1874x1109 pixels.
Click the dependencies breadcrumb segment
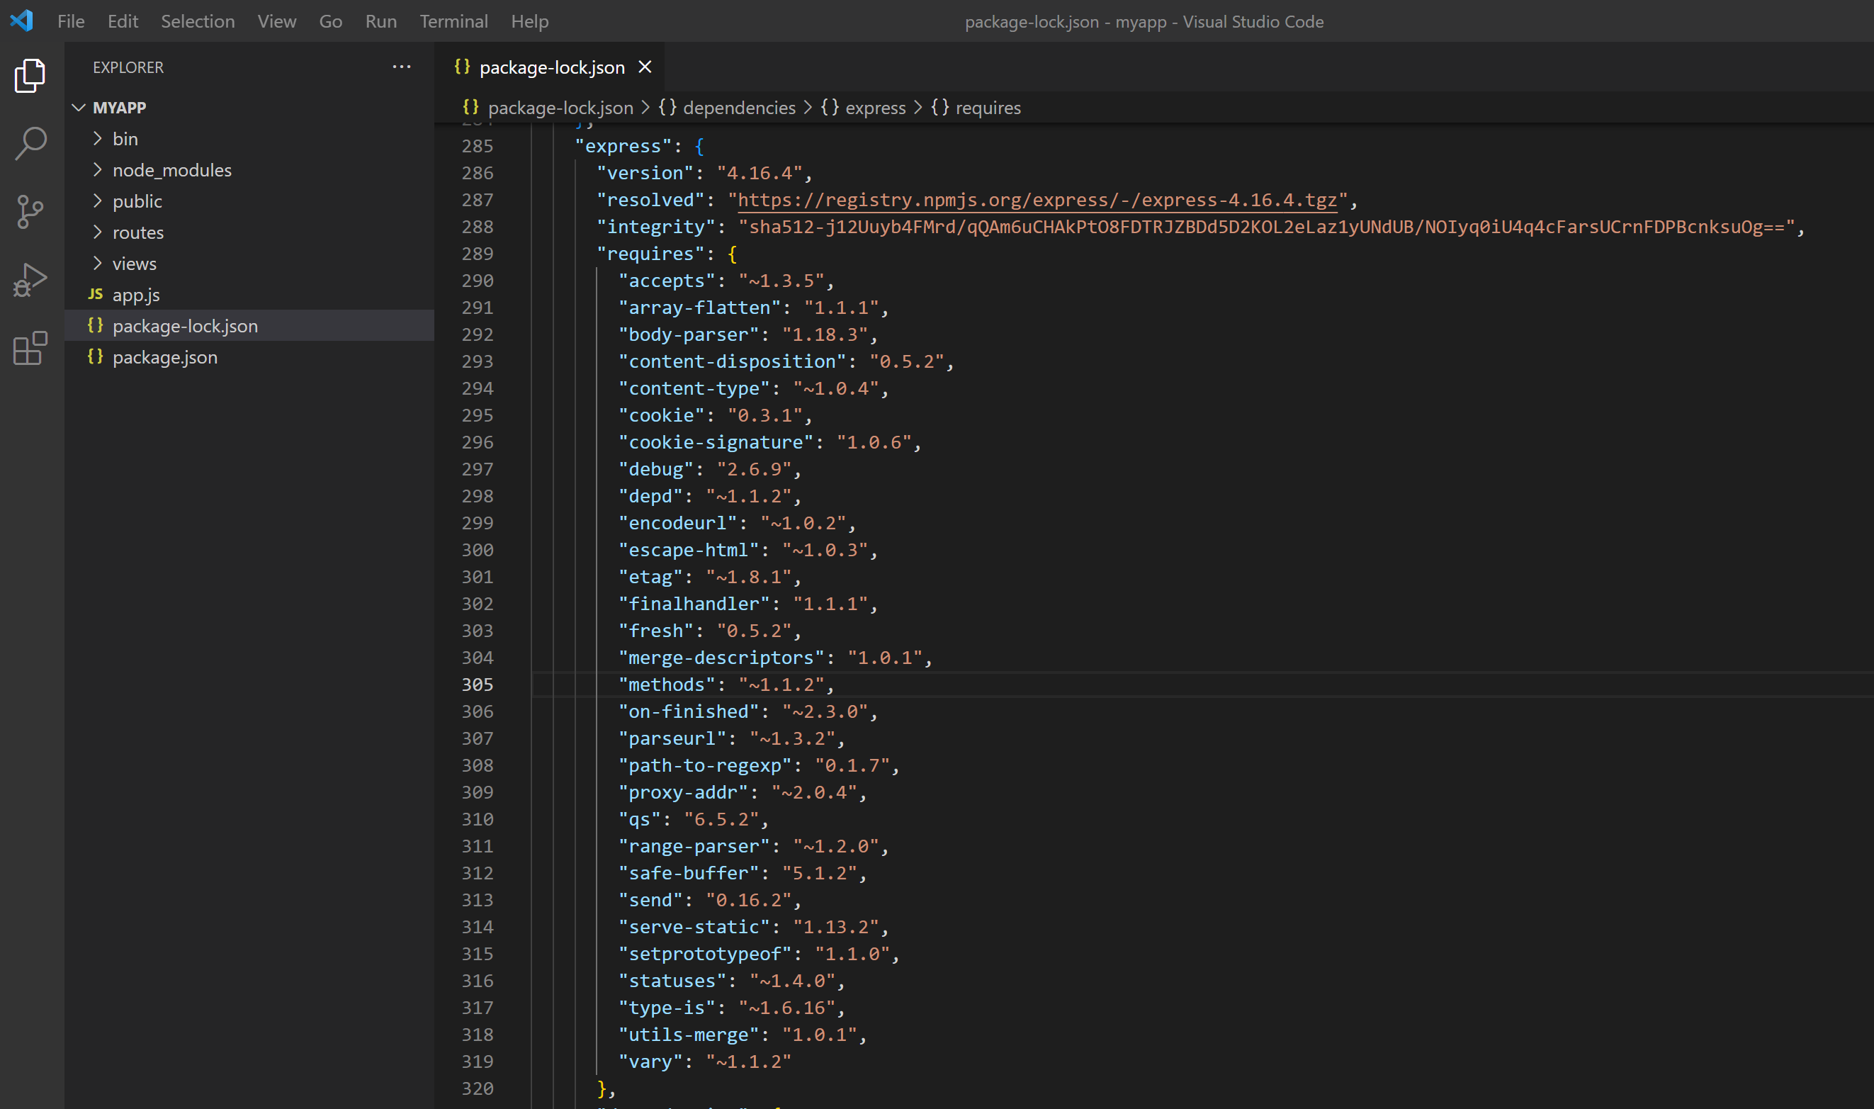[739, 108]
